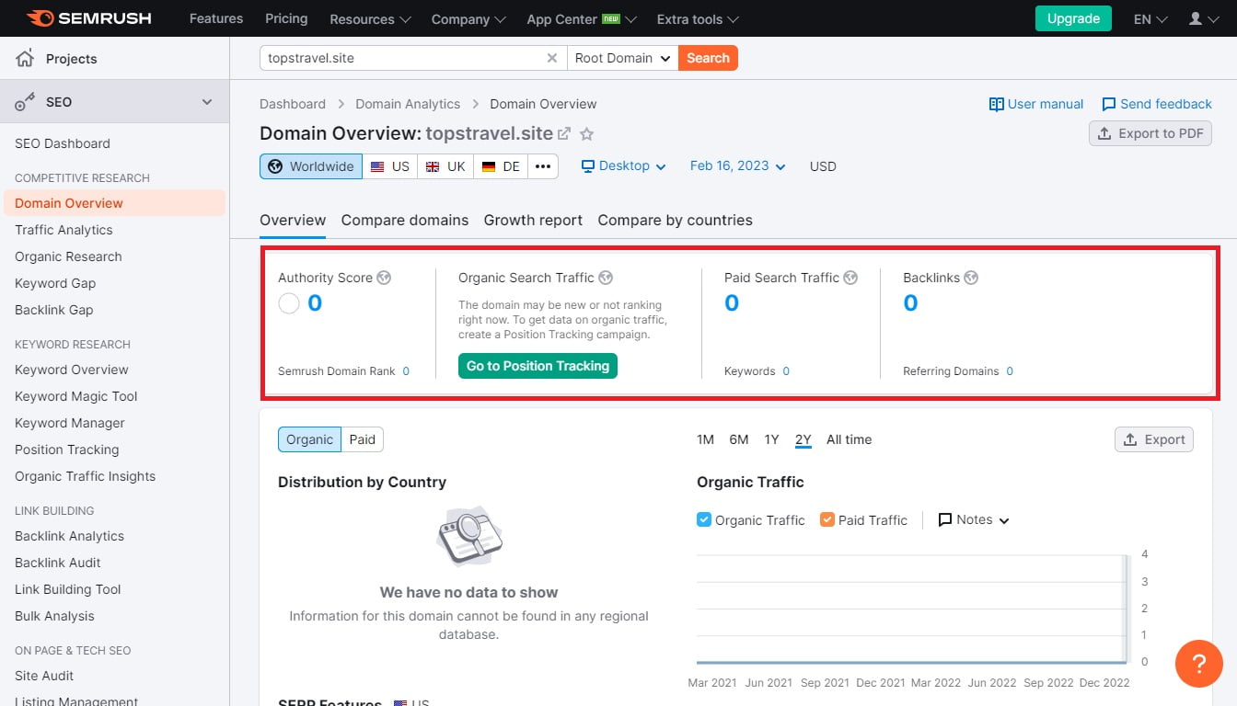The height and width of the screenshot is (706, 1237).
Task: Select the UK flag database
Action: (x=445, y=166)
